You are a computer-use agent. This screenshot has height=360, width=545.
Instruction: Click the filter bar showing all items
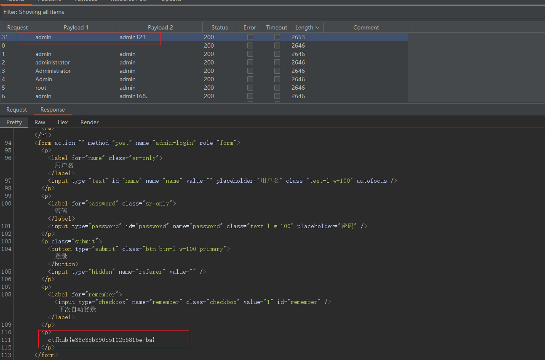272,12
